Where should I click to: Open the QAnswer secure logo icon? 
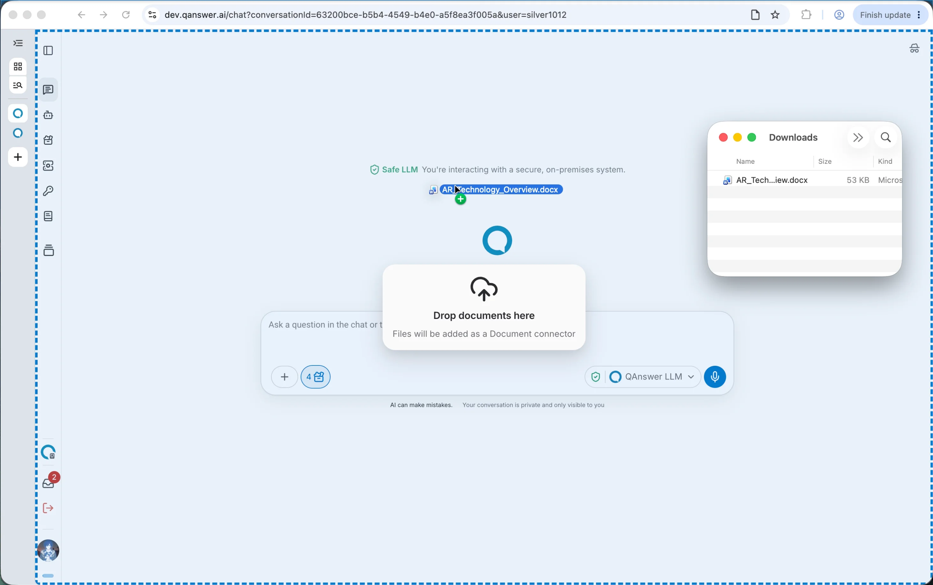[x=48, y=452]
